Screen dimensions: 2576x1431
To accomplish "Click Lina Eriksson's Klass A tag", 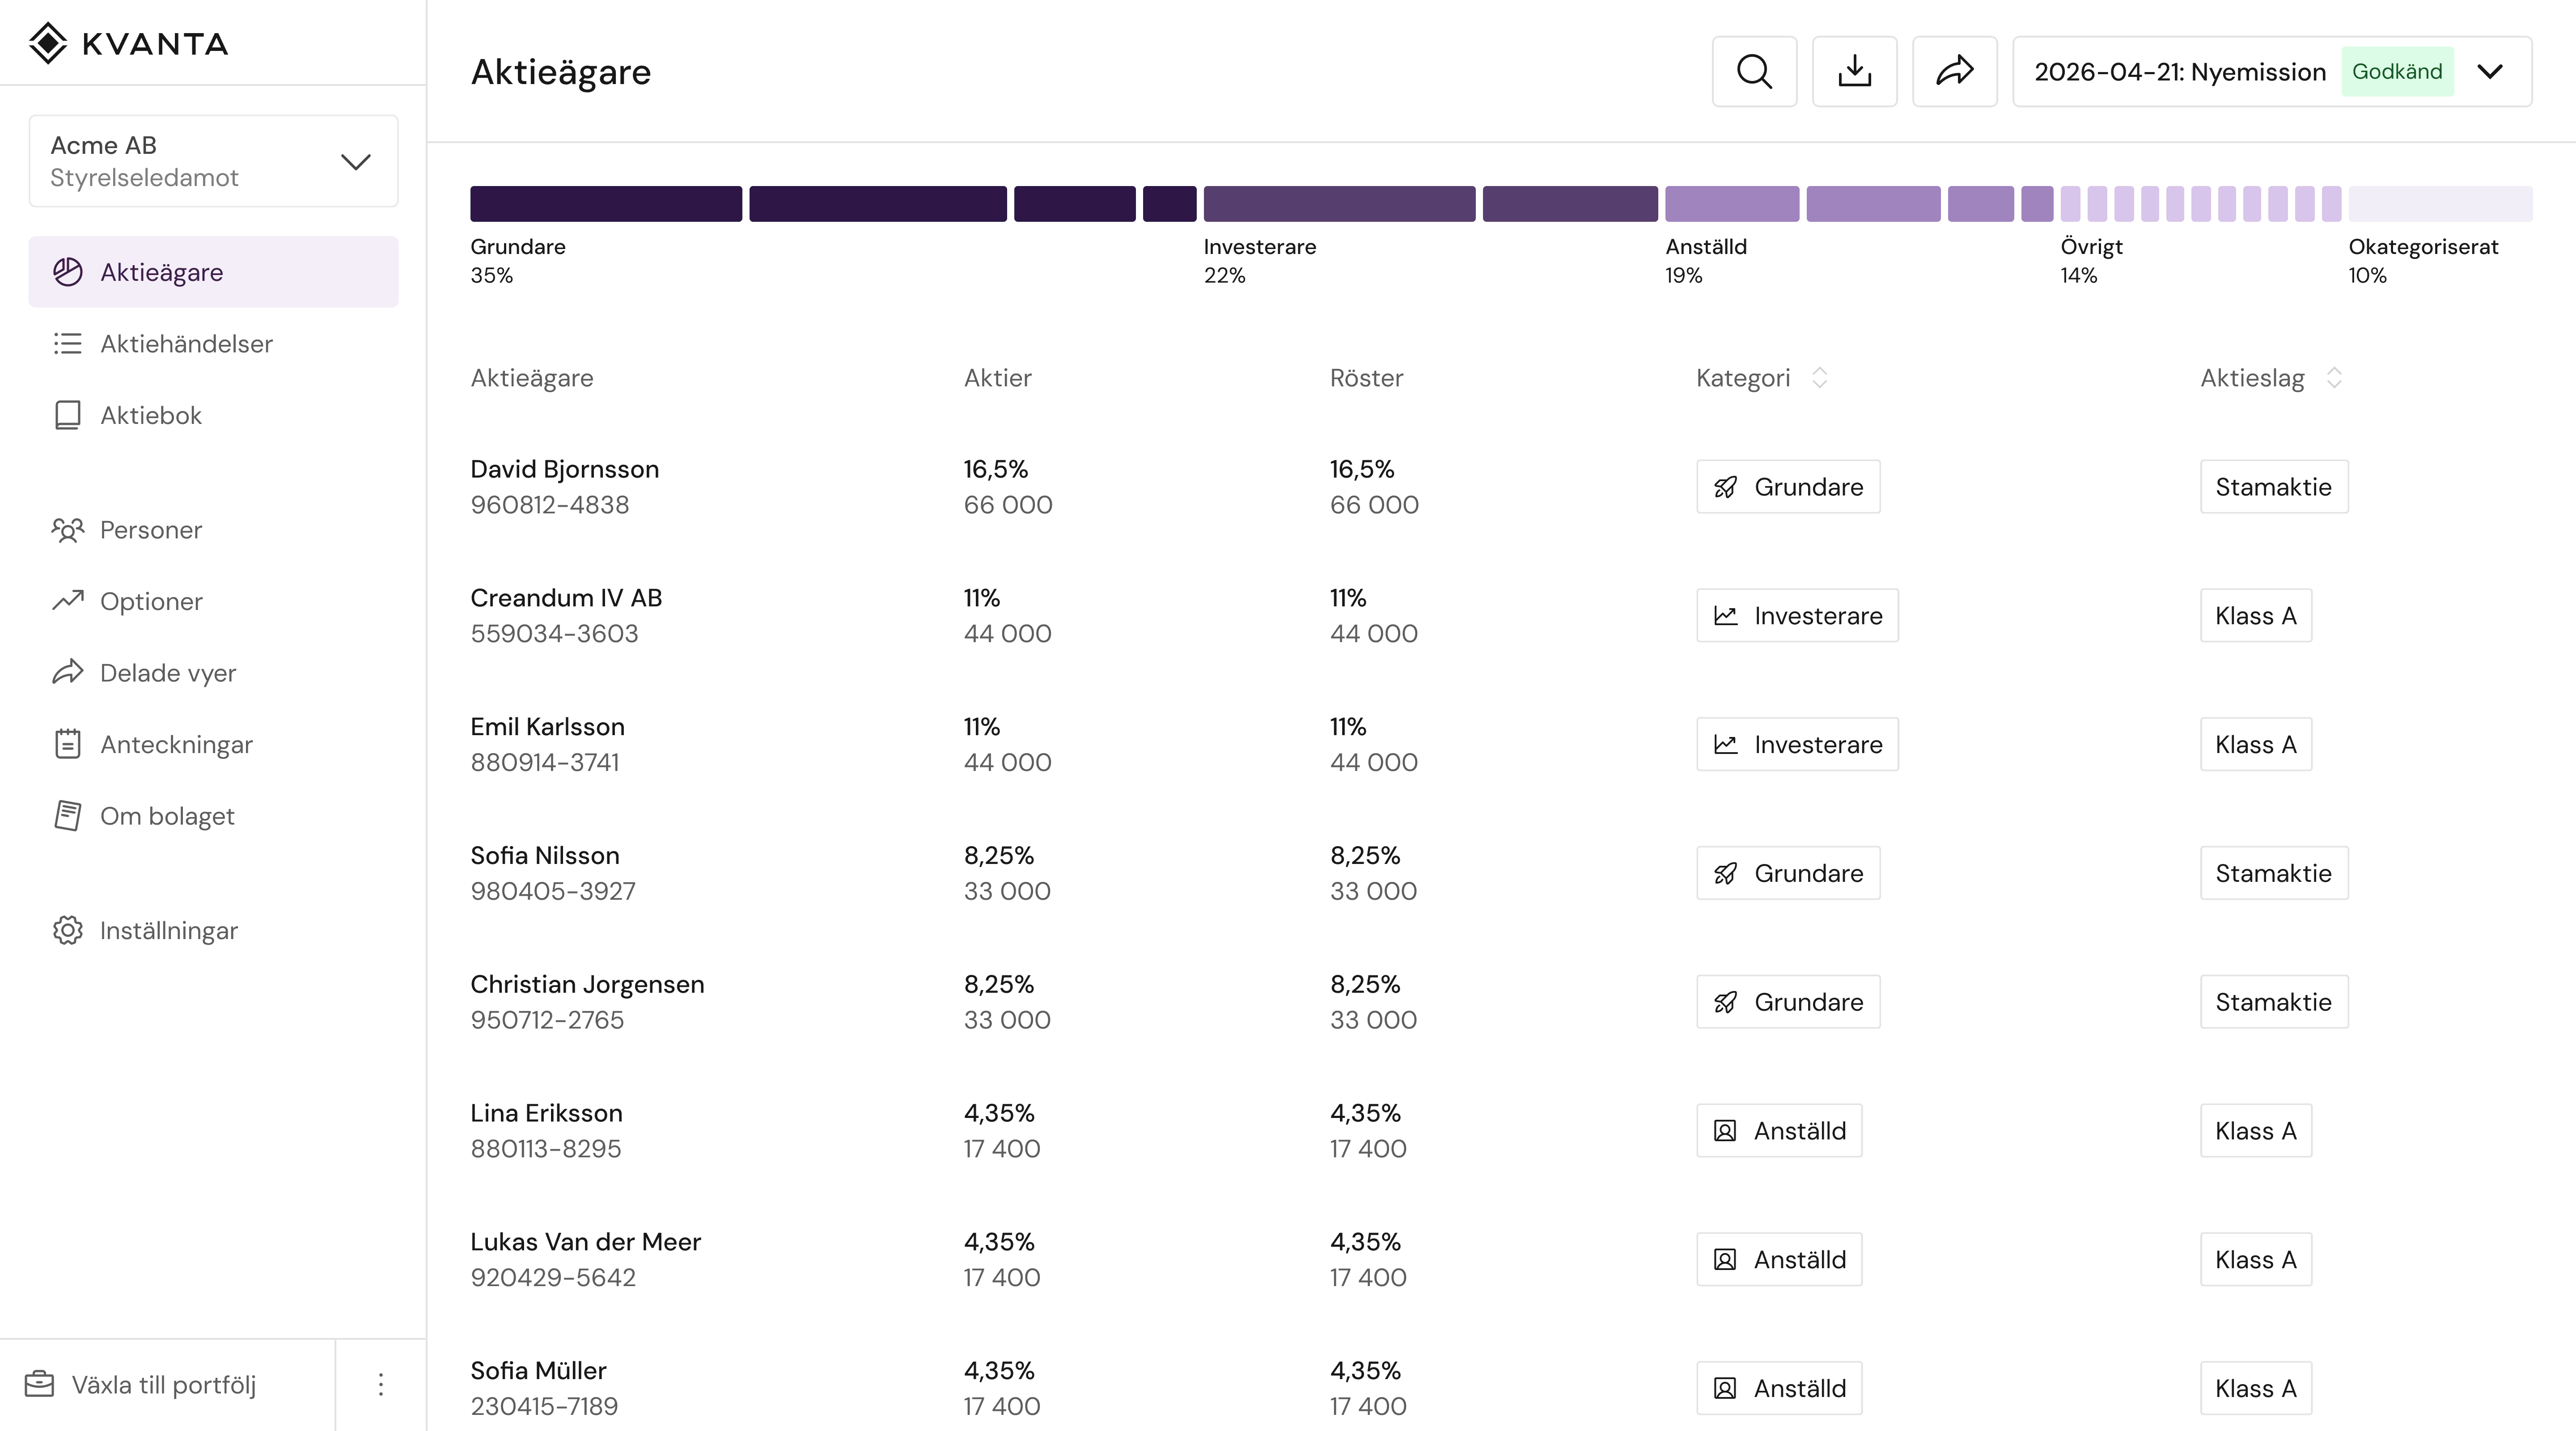I will (2255, 1131).
